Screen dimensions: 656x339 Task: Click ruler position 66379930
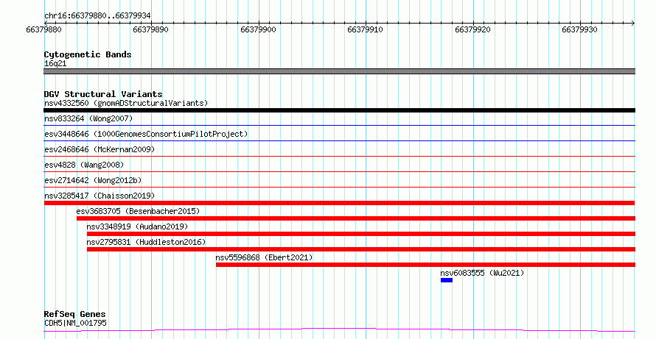[x=580, y=29]
